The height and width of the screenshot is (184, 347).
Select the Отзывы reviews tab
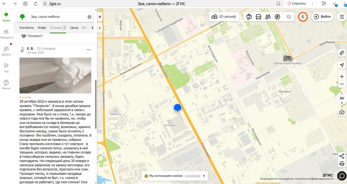coord(58,28)
